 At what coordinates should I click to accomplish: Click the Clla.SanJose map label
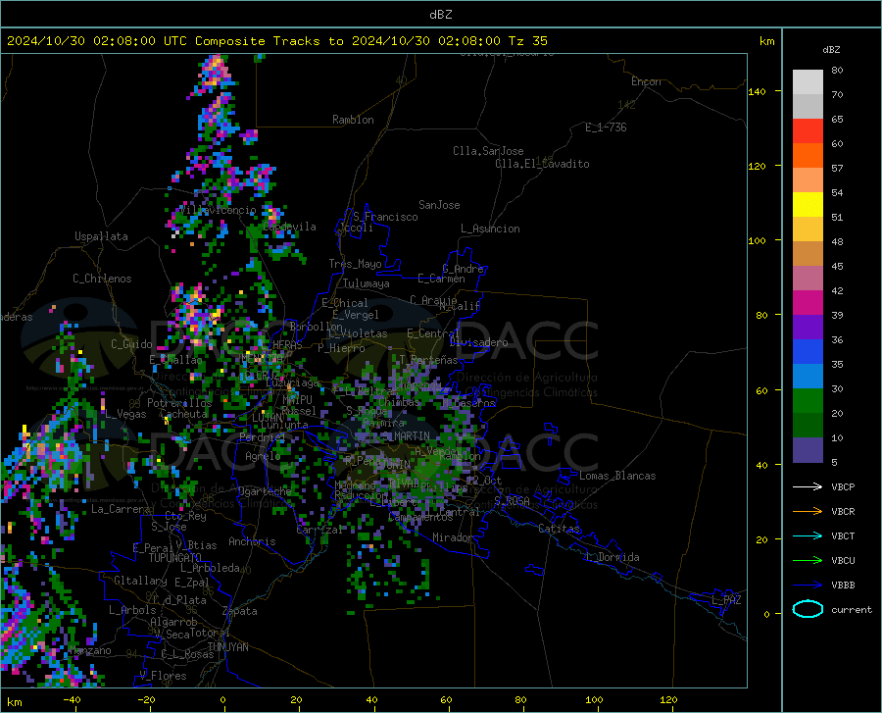coord(488,151)
